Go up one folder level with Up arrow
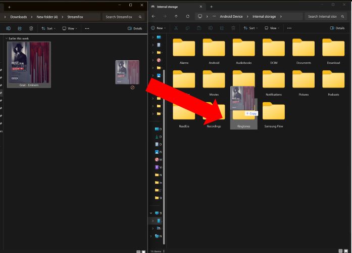Screen dimensions: 352x253 (176, 16)
